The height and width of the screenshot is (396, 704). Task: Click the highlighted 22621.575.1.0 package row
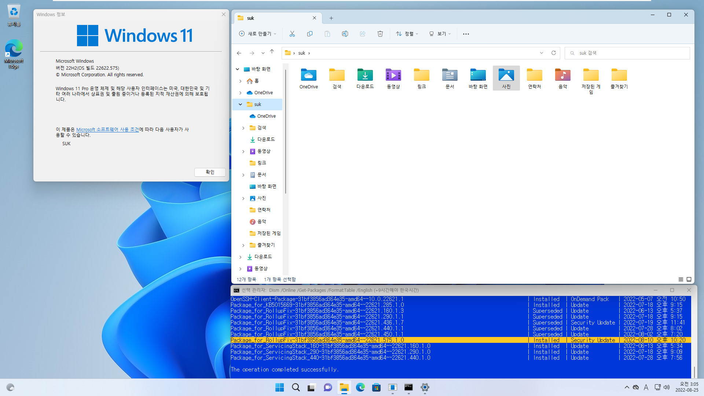pos(461,340)
